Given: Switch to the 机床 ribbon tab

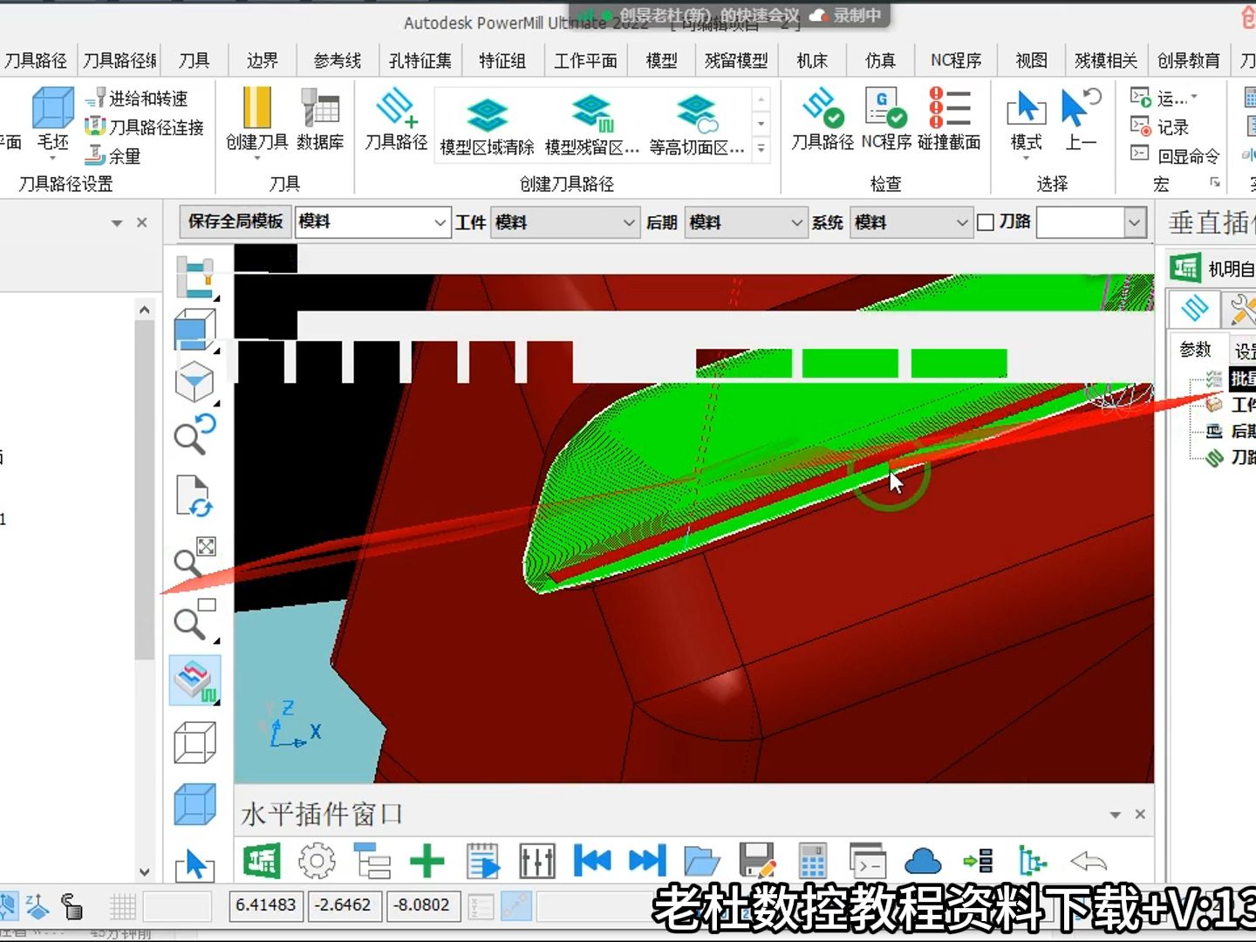Looking at the screenshot, I should (x=812, y=60).
